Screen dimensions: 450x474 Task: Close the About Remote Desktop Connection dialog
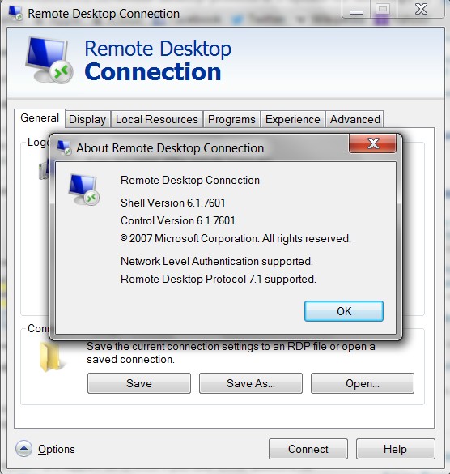click(x=372, y=143)
